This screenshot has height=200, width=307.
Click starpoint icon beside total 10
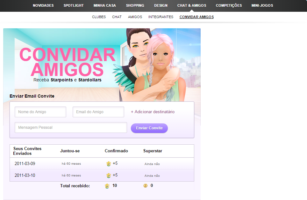click(x=107, y=186)
